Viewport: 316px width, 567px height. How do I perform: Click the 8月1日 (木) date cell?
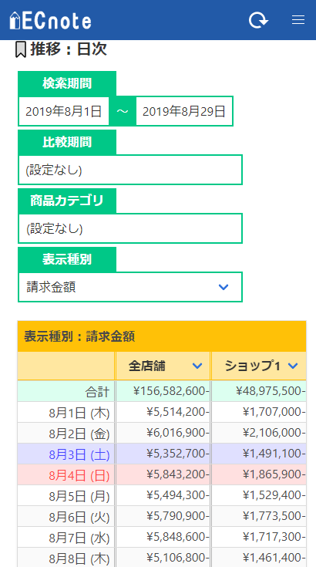66,412
